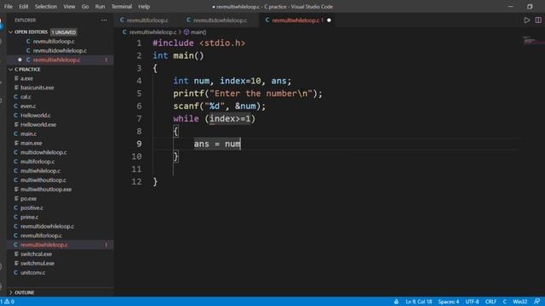Open problems indicator in status bar
The height and width of the screenshot is (306, 545).
pyautogui.click(x=8, y=302)
